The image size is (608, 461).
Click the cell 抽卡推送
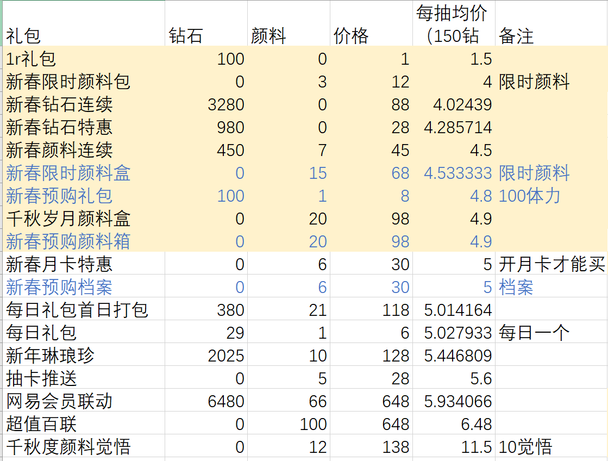[x=83, y=378]
